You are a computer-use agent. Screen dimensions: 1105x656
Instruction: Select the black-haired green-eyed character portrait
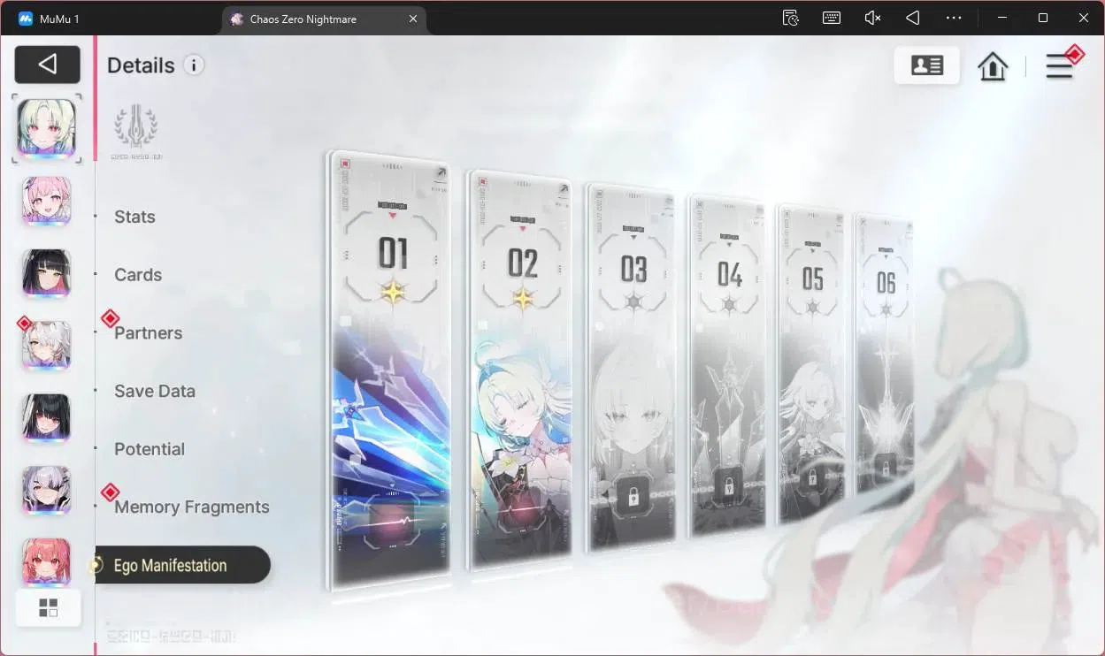coord(47,274)
